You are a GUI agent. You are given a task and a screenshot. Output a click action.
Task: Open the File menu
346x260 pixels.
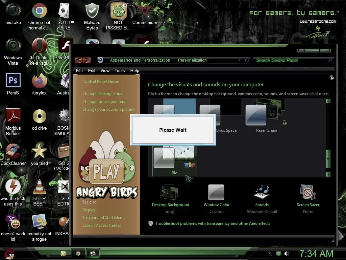click(x=79, y=71)
